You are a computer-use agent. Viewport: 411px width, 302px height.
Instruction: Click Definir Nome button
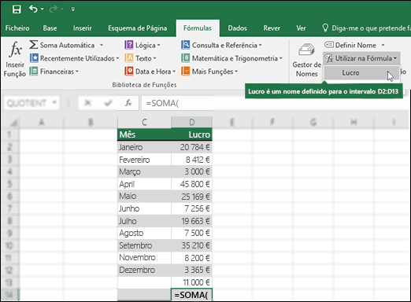pyautogui.click(x=350, y=45)
